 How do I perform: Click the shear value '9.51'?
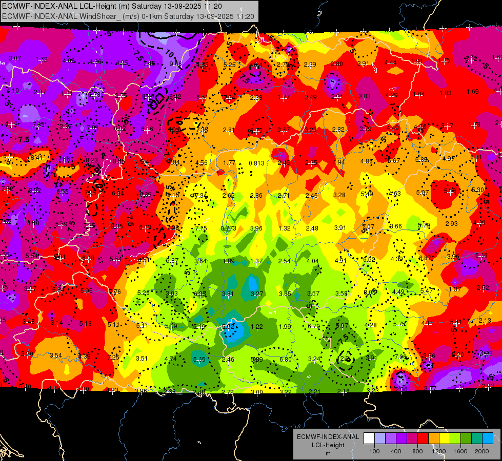point(144,260)
